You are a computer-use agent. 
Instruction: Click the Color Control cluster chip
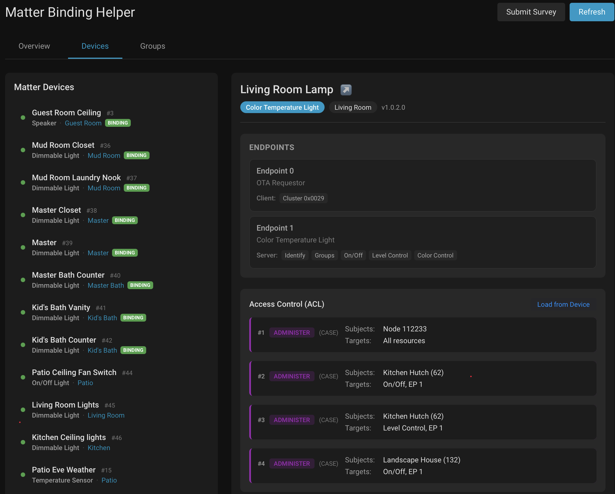point(435,256)
